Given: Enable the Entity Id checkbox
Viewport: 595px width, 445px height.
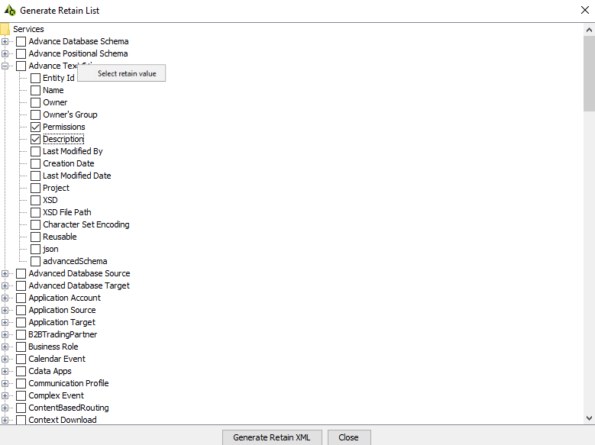Looking at the screenshot, I should tap(35, 78).
